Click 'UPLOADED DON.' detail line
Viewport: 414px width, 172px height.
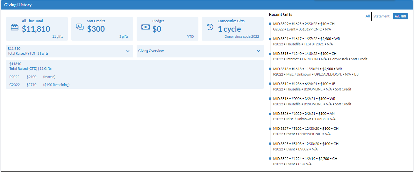pos(316,74)
